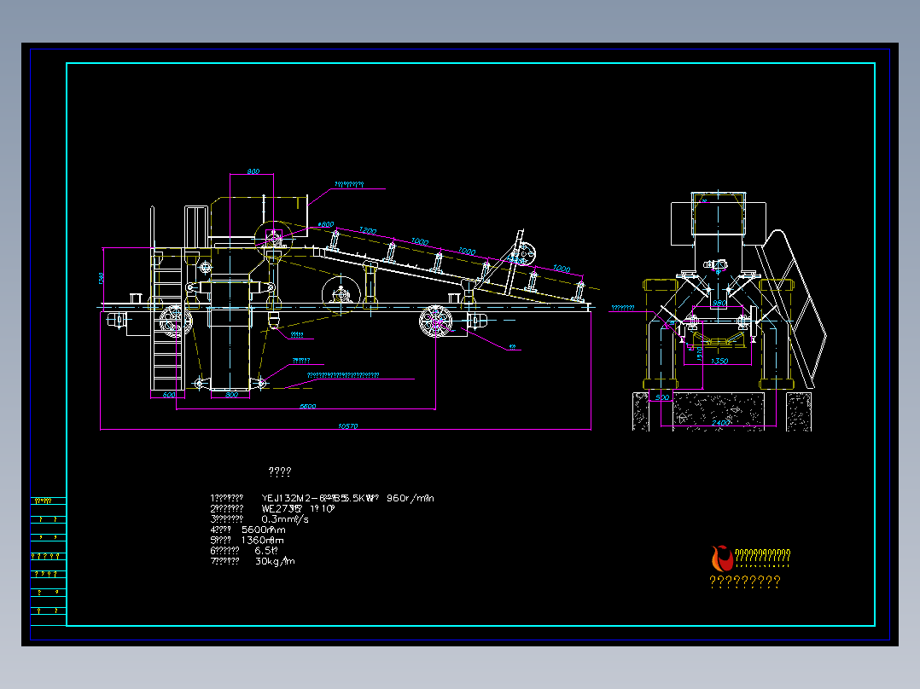Click the 1350 dimension in the end view
The width and height of the screenshot is (920, 689).
tap(719, 361)
